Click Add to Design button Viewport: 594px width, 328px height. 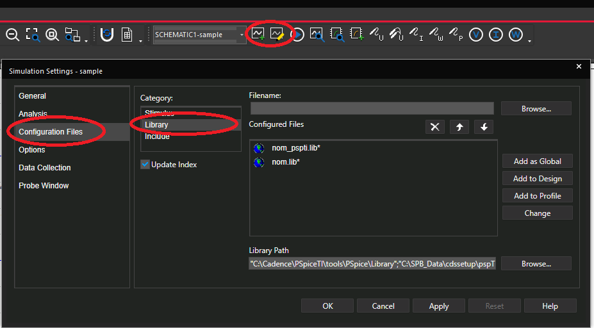[537, 179]
